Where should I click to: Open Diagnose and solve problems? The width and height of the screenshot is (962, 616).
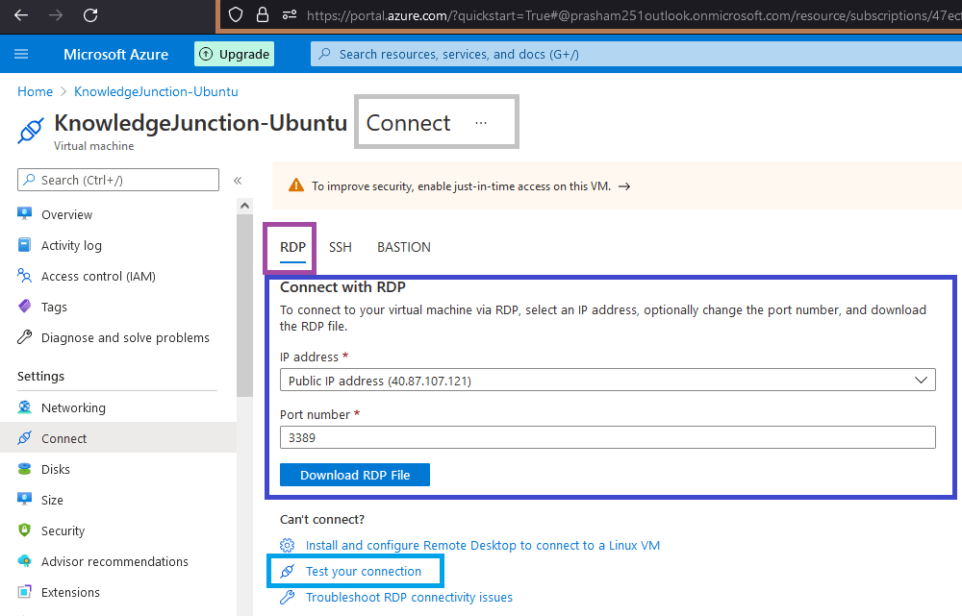pyautogui.click(x=125, y=337)
